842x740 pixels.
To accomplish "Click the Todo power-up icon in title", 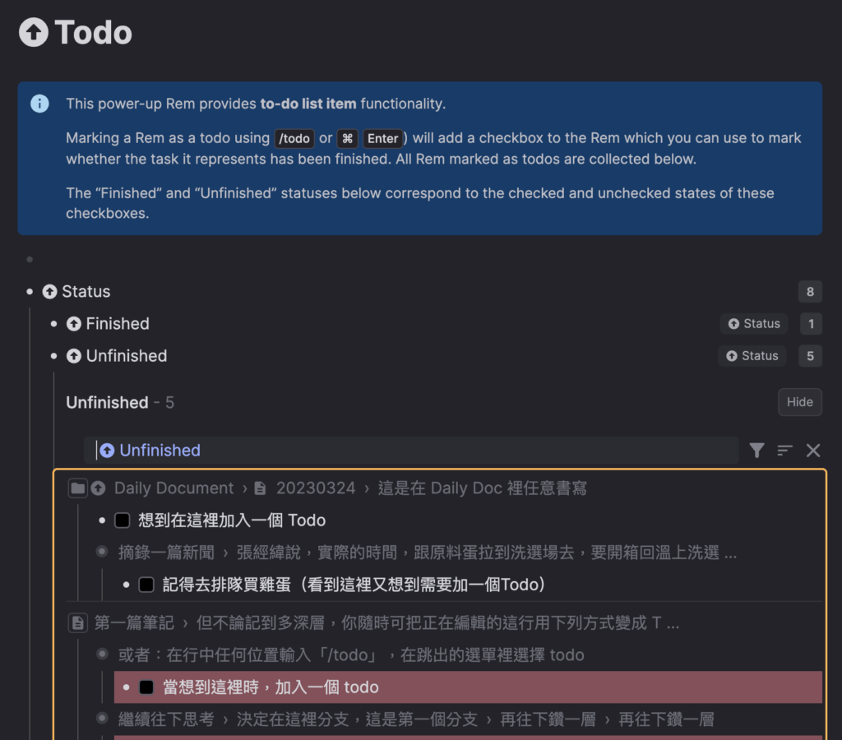I will coord(34,33).
